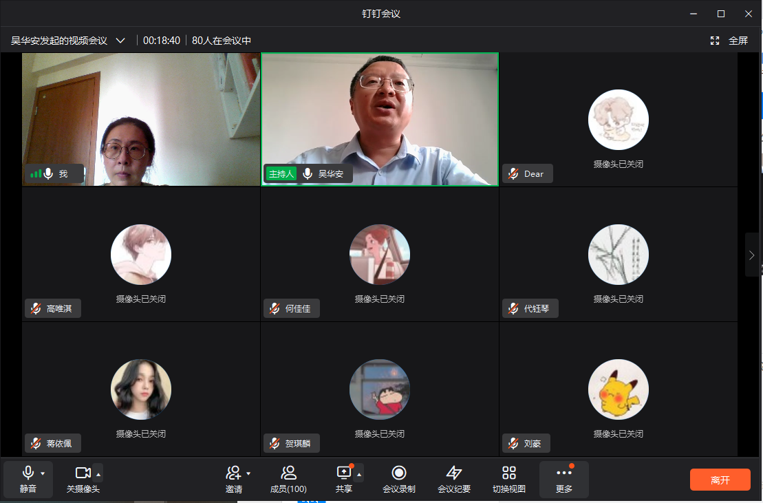Open the 更多 more options icon

click(x=563, y=473)
